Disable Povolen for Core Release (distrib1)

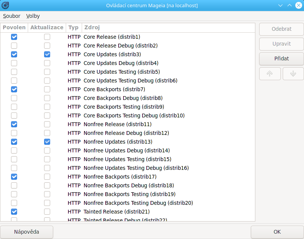[14, 37]
